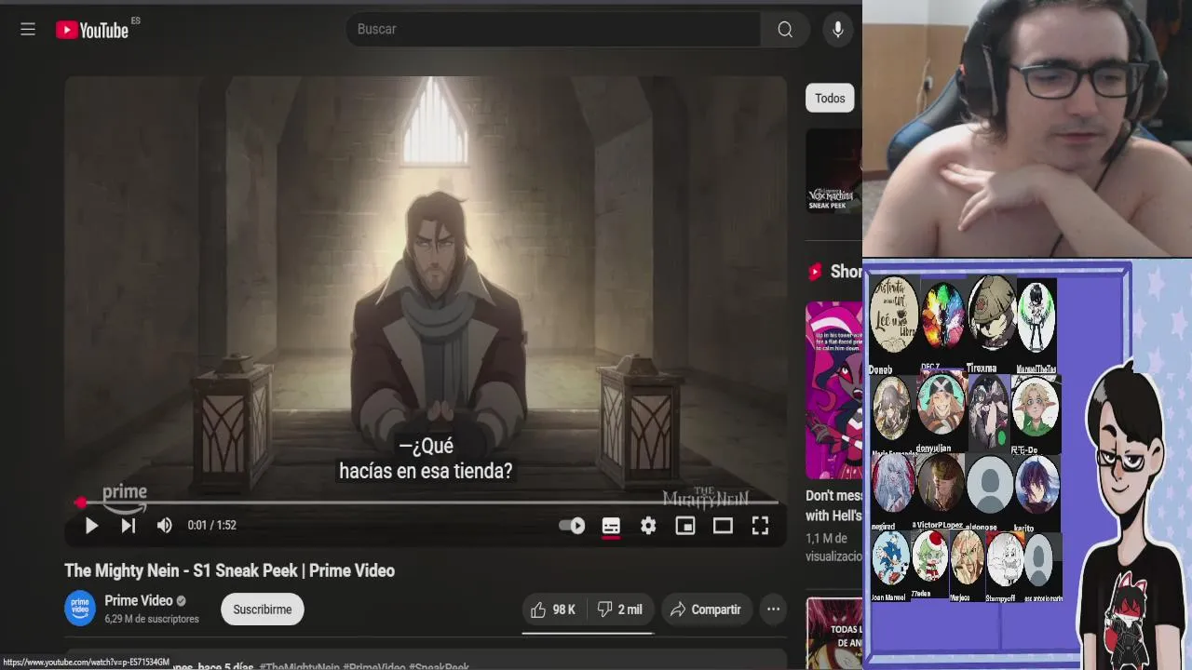The width and height of the screenshot is (1192, 670).
Task: Click the Tirexma avatar in overlay
Action: tap(991, 314)
